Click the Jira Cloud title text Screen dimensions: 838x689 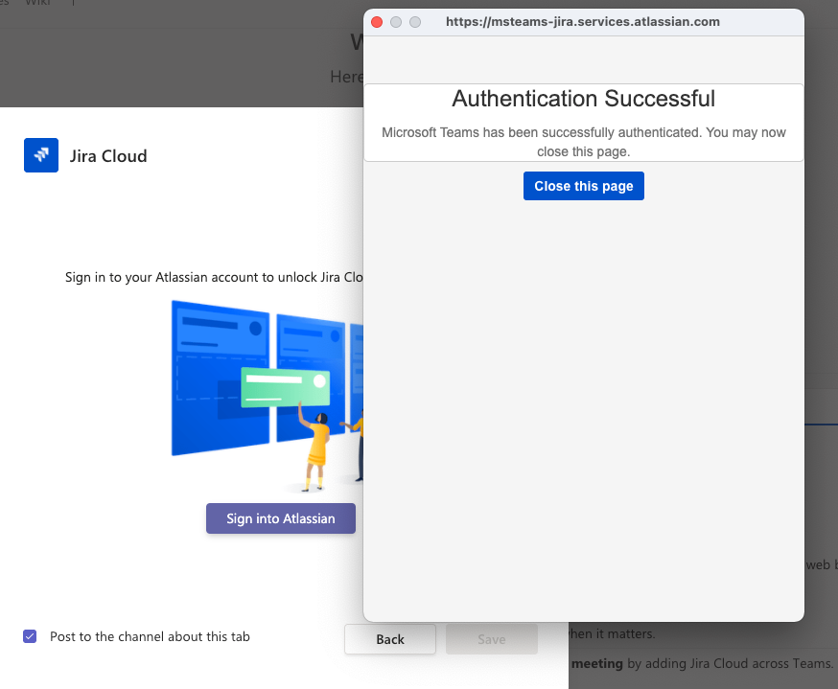pyautogui.click(x=108, y=156)
